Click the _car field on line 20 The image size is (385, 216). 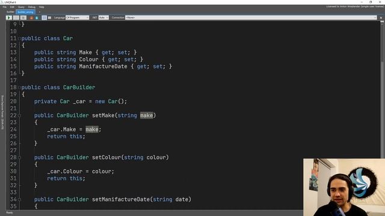tap(79, 101)
